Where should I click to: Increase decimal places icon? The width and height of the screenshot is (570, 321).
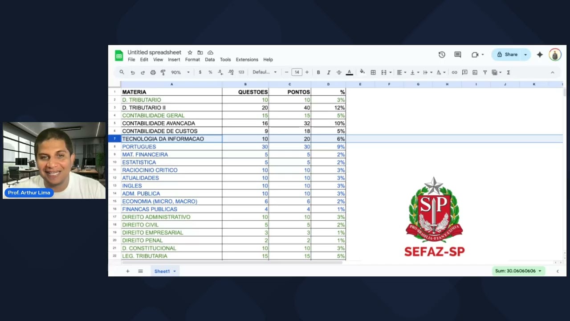tap(231, 72)
